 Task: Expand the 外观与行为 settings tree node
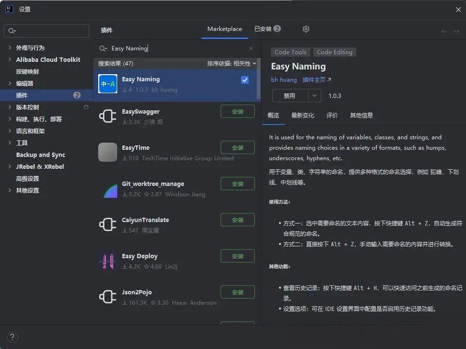10,48
